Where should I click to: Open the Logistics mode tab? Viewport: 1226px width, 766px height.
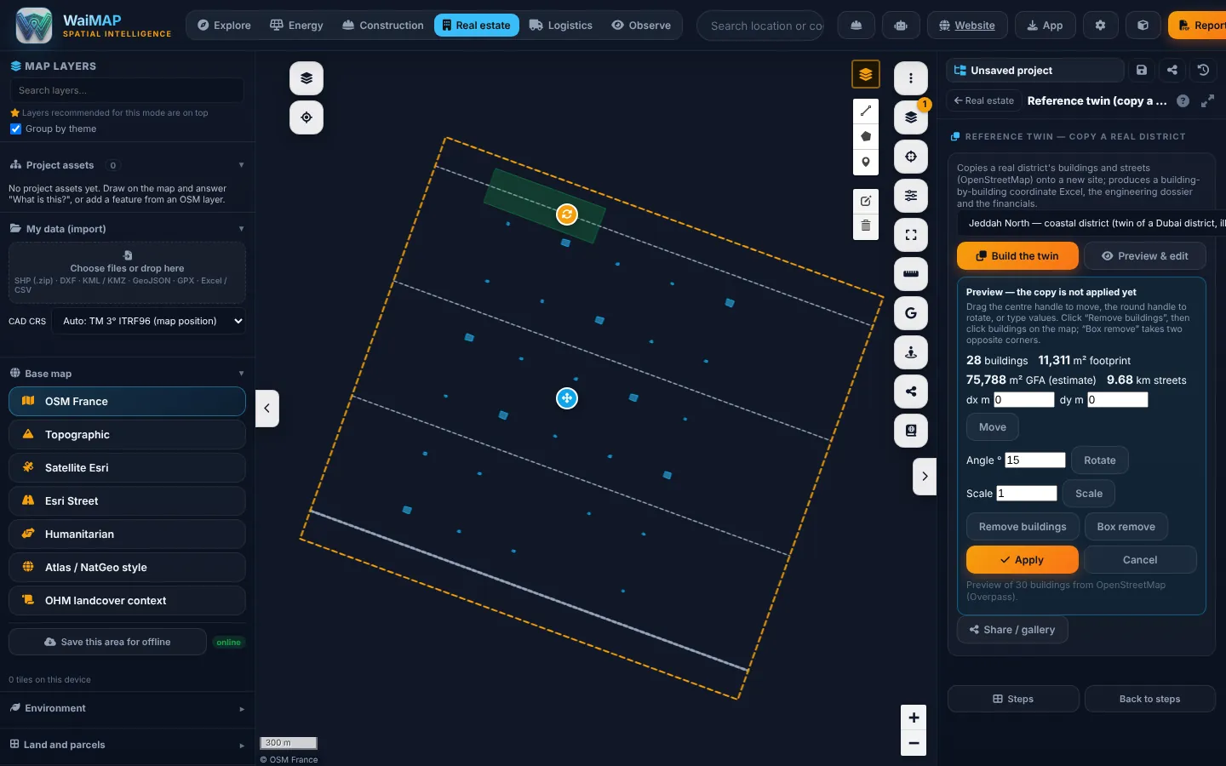tap(561, 26)
